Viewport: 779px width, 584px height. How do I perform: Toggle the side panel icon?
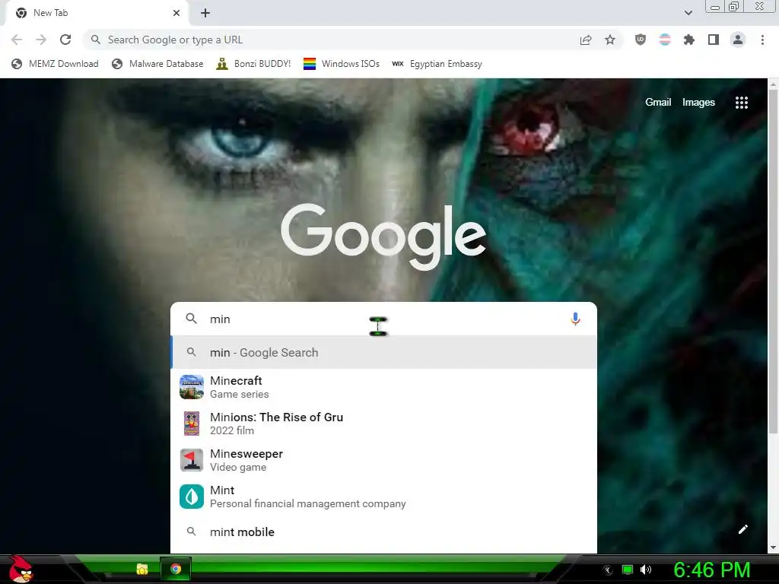tap(714, 40)
